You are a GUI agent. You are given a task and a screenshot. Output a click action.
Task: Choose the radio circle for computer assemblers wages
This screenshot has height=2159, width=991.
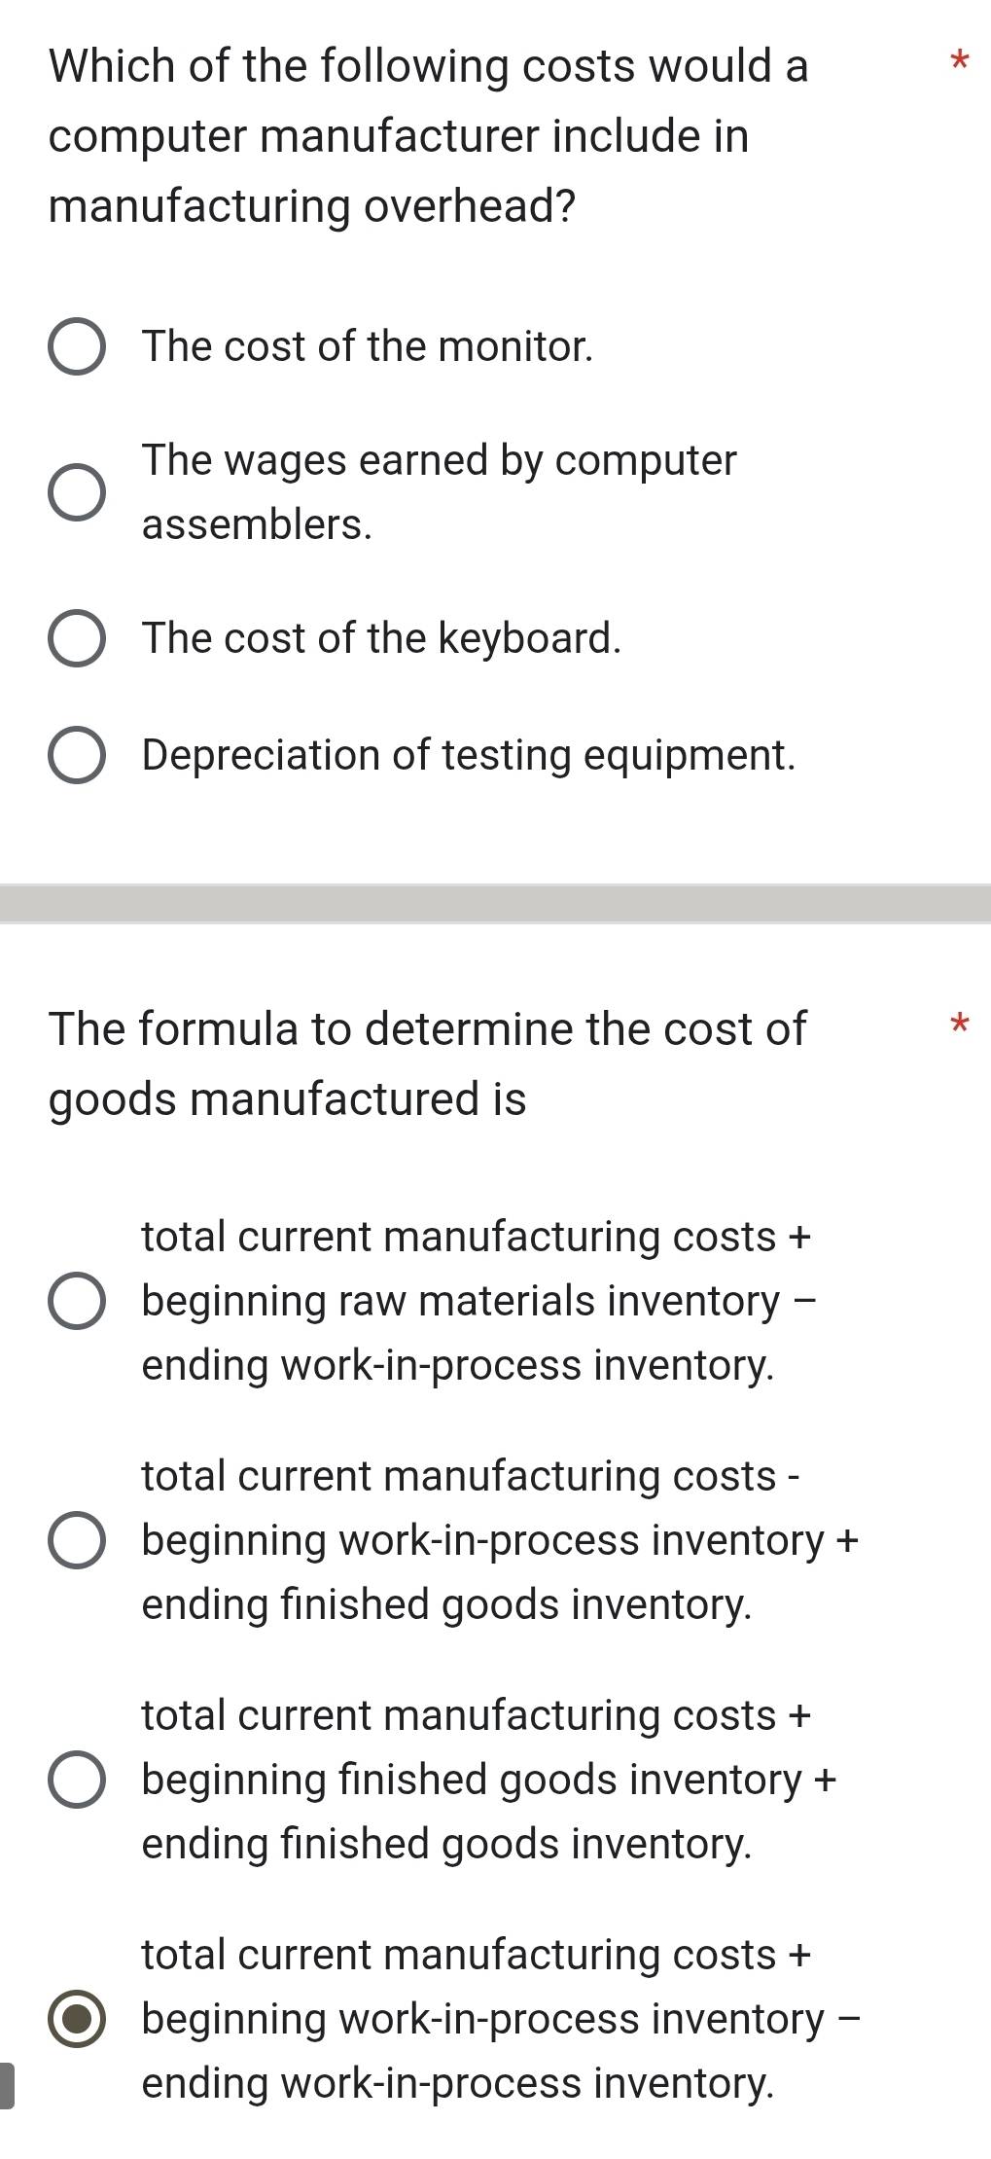77,492
